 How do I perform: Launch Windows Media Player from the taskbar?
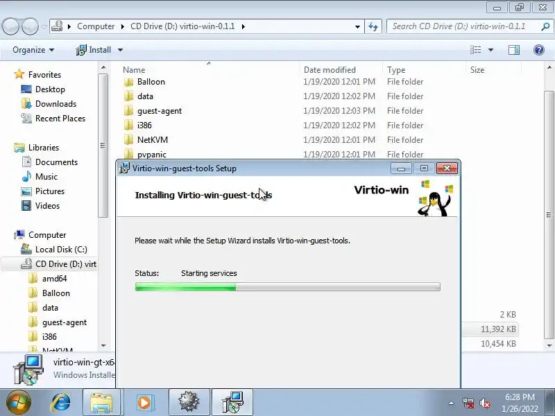(x=144, y=402)
